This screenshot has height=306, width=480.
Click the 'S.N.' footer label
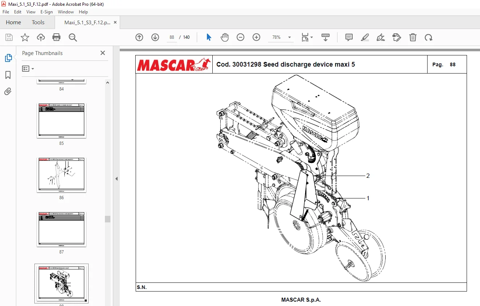coord(142,287)
